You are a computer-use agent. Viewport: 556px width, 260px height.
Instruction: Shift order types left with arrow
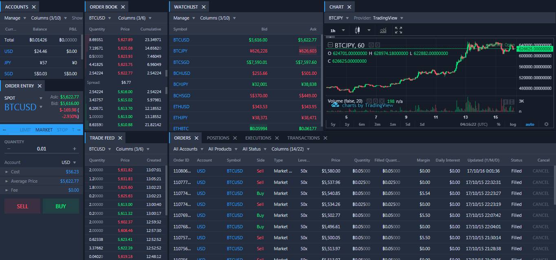[4, 130]
